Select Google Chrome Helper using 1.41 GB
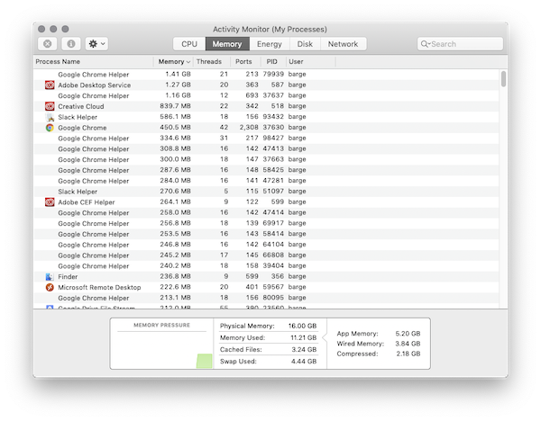The image size is (541, 421). [266, 74]
